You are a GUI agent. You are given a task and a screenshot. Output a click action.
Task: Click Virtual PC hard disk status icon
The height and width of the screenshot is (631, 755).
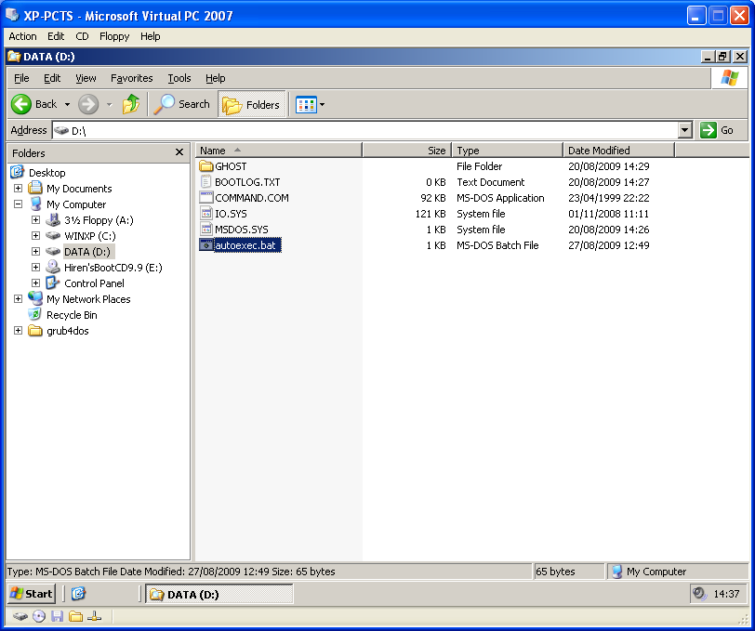click(x=20, y=616)
